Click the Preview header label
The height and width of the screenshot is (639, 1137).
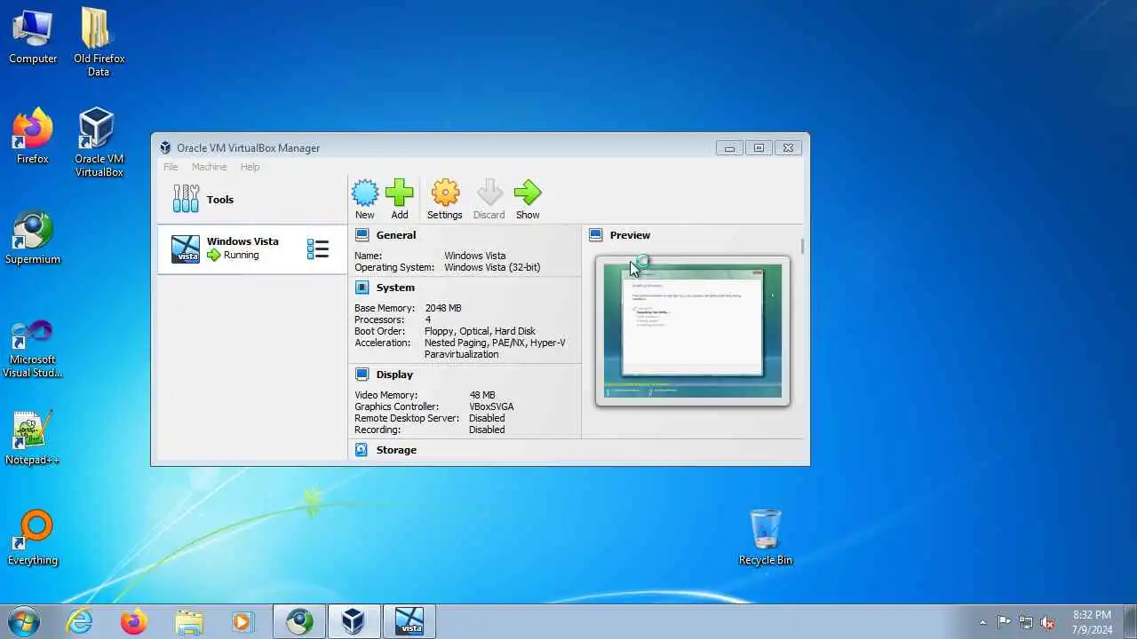(630, 235)
